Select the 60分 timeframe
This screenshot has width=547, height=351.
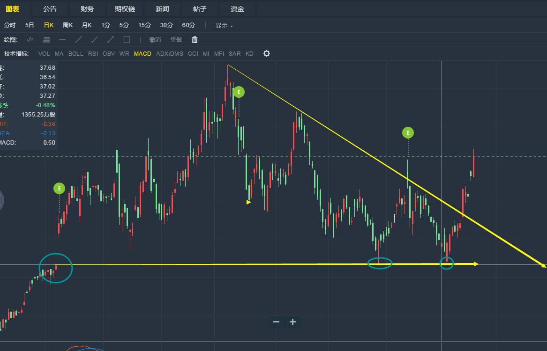click(x=188, y=25)
